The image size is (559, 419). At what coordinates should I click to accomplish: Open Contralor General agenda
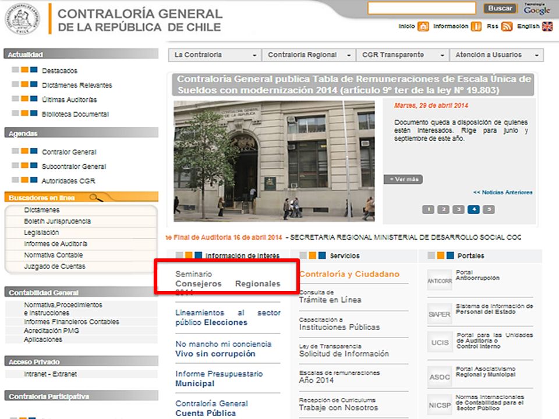[x=69, y=152]
